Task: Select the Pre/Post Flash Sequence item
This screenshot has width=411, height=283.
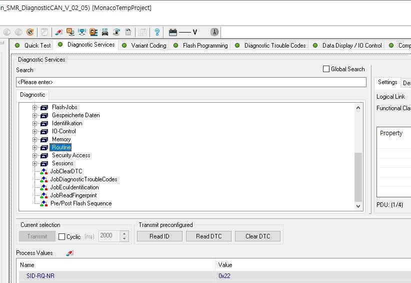Action: 81,203
